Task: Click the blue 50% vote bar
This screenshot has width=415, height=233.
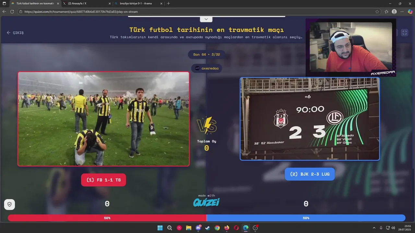Action: (x=306, y=218)
